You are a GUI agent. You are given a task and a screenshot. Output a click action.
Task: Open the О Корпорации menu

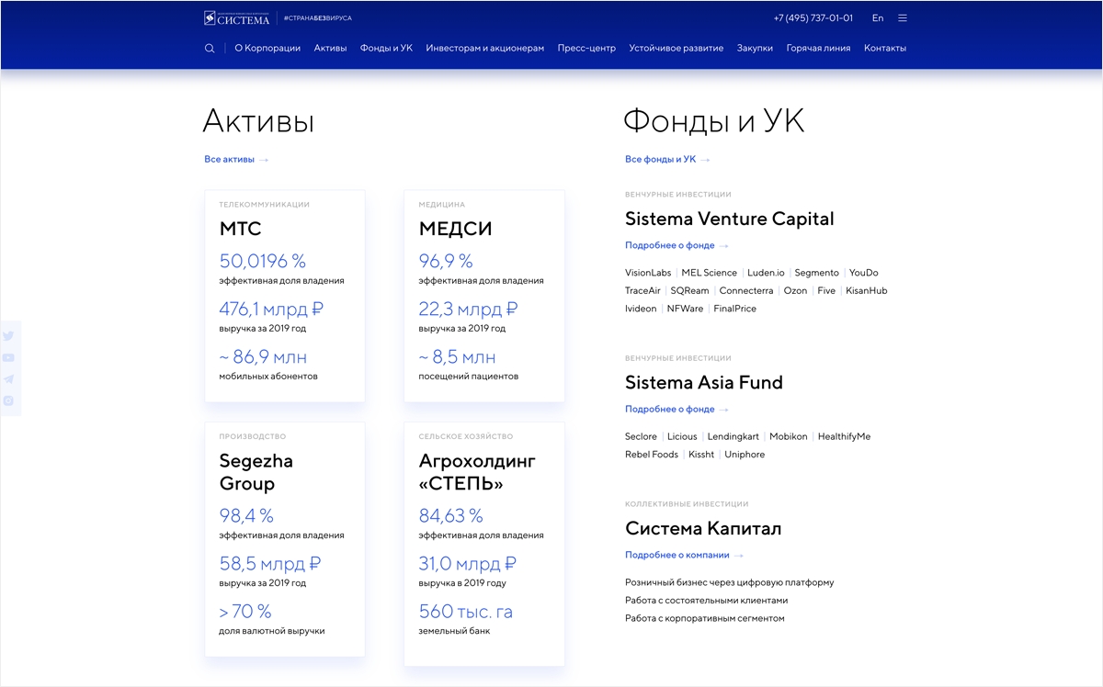(x=267, y=48)
